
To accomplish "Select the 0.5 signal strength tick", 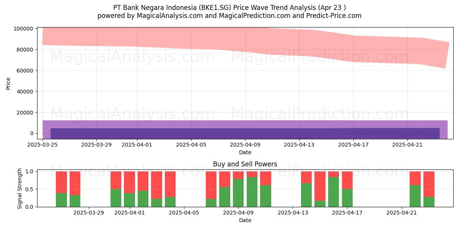I will coord(29,189).
